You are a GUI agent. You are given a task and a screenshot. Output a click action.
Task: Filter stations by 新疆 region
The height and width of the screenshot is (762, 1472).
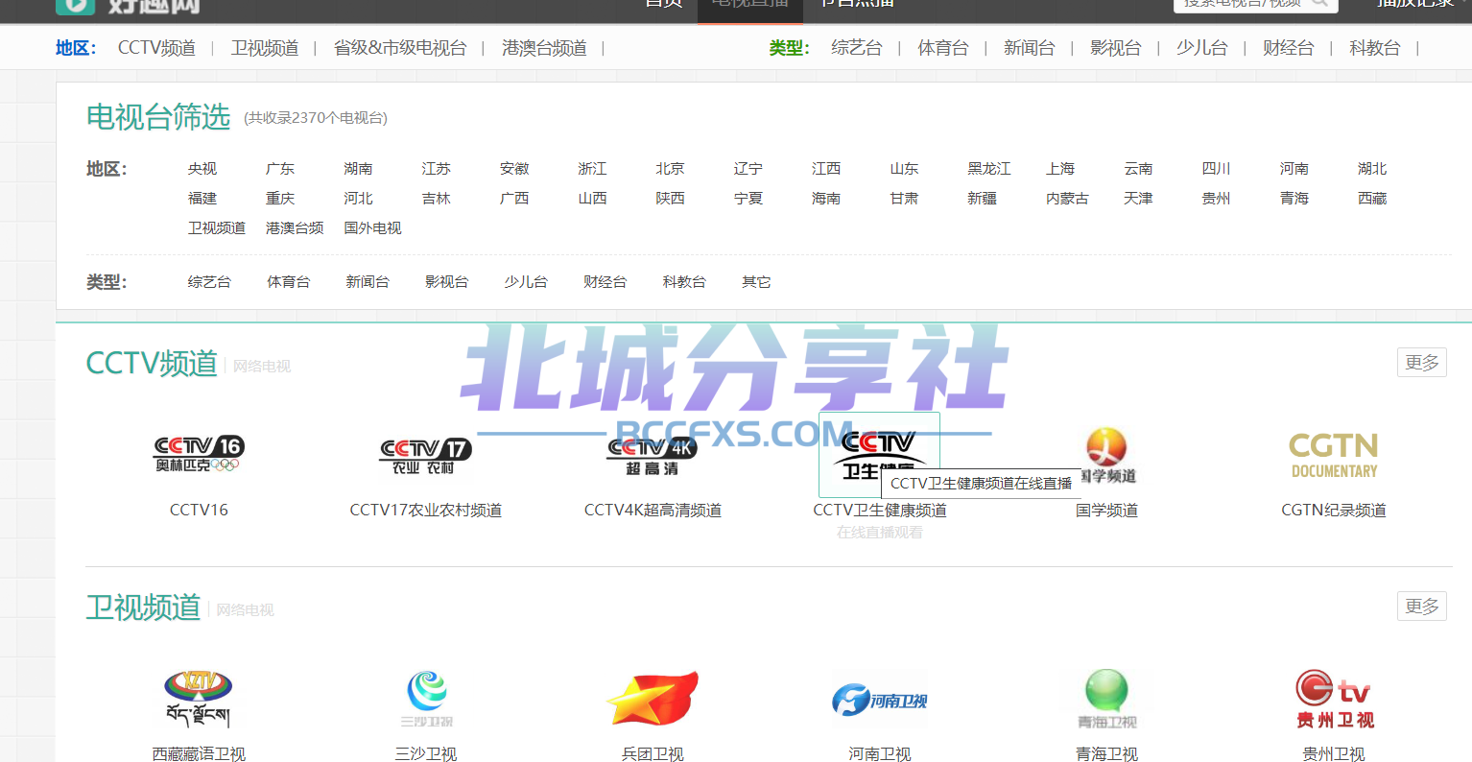coord(982,199)
